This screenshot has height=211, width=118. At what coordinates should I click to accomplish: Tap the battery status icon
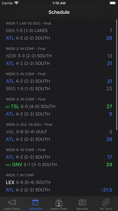tap(113, 3)
